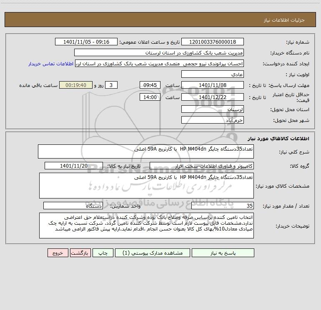Viewport: 321px width, 310px height.
Task: Click تاریخ و ساعت اعلان عمومی label
Action: click(x=150, y=42)
